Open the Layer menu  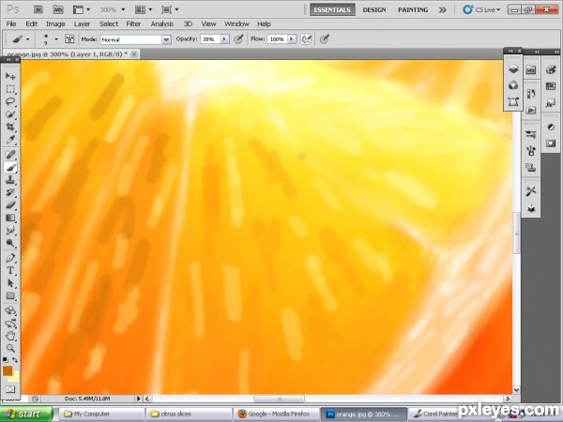[x=82, y=24]
